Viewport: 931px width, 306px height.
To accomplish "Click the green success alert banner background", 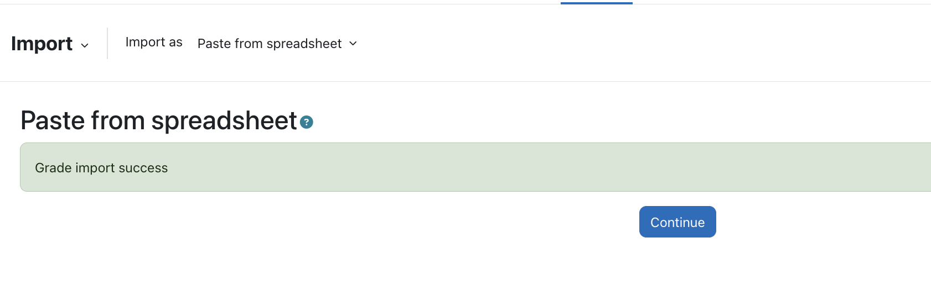I will click(x=476, y=167).
